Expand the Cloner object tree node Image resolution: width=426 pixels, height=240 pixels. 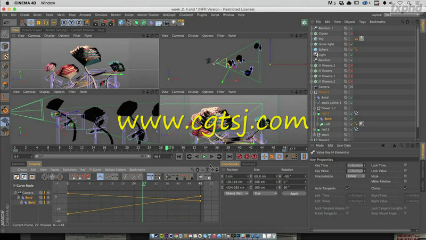312,34
